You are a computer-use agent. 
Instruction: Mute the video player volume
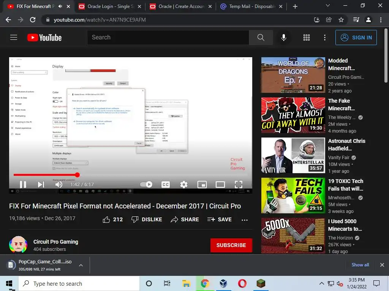pyautogui.click(x=59, y=185)
